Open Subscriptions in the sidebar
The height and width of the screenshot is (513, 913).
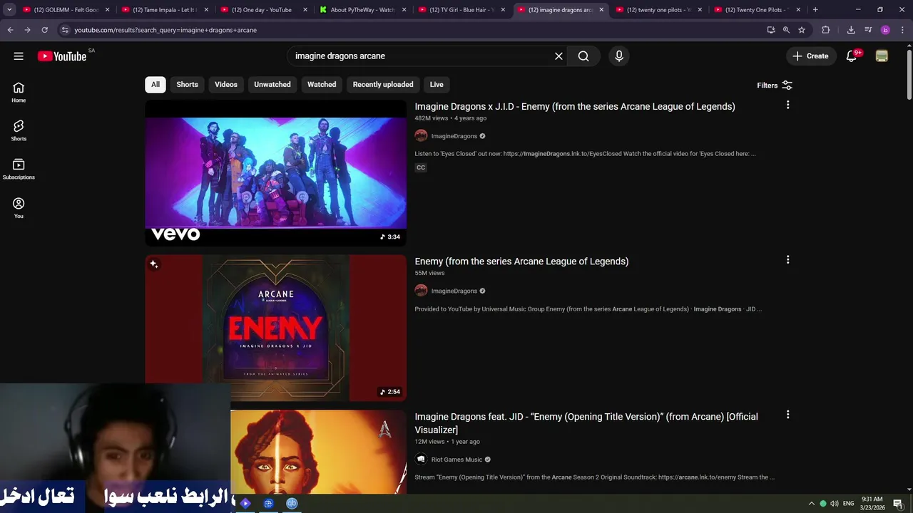click(19, 169)
